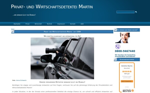The height and width of the screenshot is (93, 150).
Task: Click the Anna Schwartz photo credit link
Action: click(21, 80)
